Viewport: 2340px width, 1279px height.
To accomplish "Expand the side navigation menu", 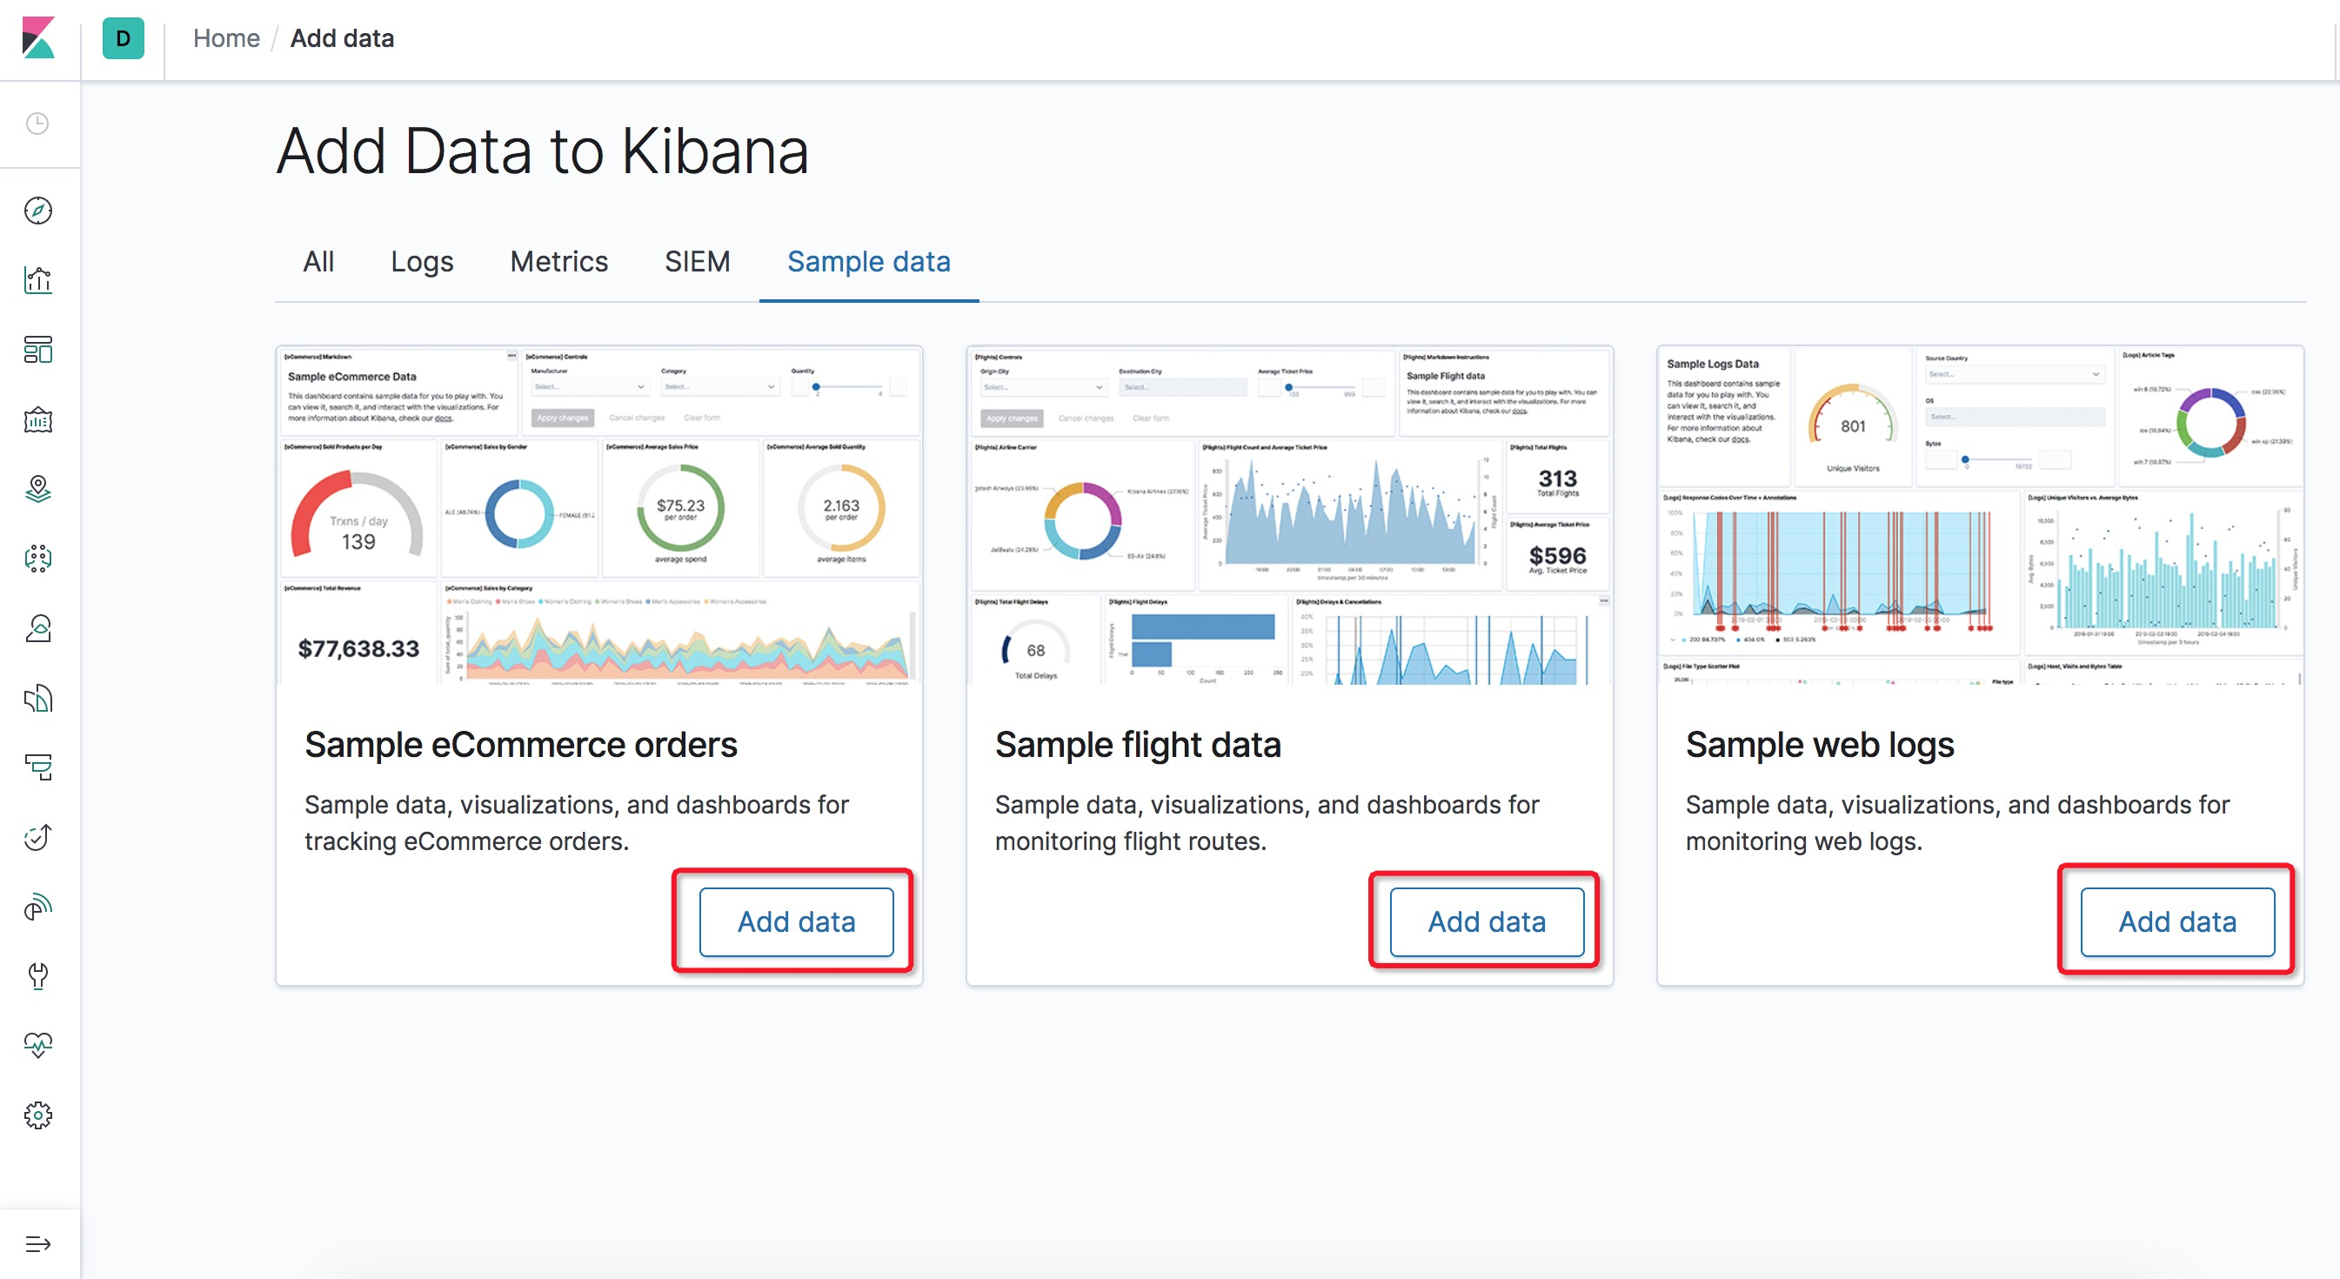I will tap(38, 1243).
